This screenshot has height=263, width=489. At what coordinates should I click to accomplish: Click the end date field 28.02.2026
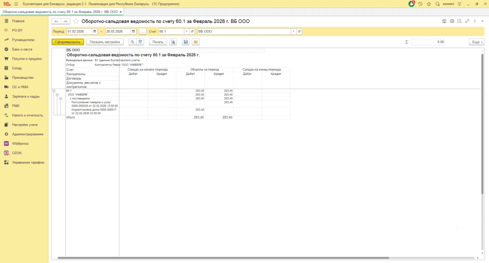(x=117, y=32)
